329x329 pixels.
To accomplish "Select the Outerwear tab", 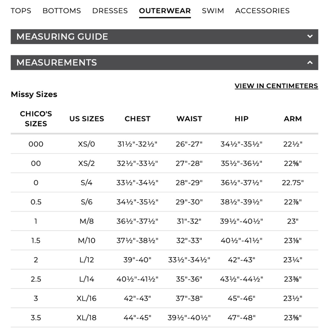I will click(165, 11).
